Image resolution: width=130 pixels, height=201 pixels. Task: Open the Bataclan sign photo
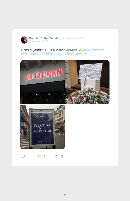(42, 82)
